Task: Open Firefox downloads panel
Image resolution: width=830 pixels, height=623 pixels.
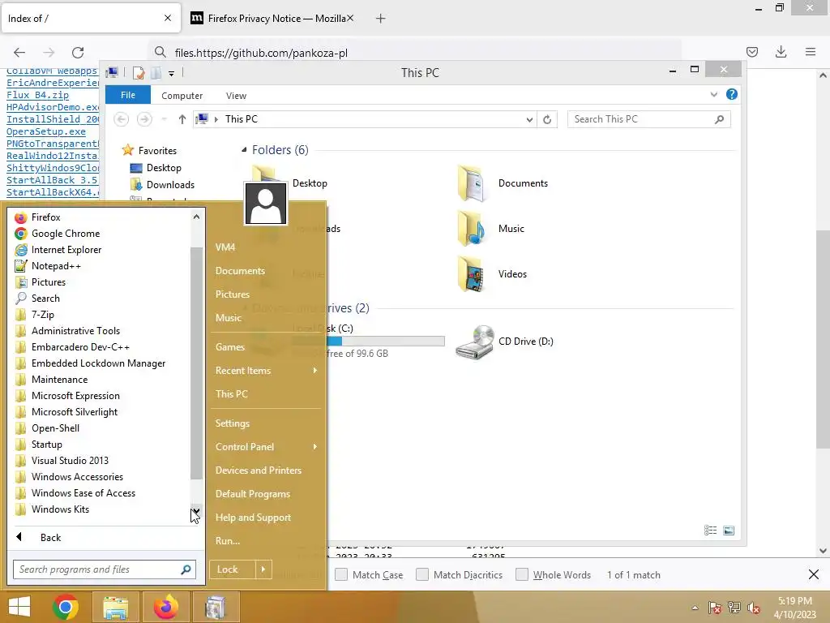Action: click(781, 52)
